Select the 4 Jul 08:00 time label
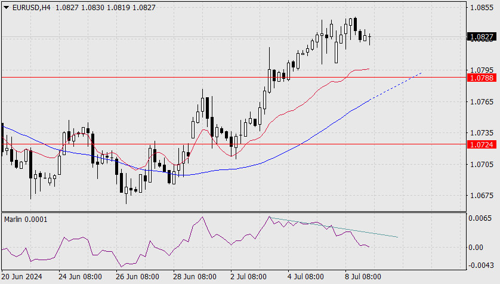This screenshot has width=500, height=284. tap(305, 276)
